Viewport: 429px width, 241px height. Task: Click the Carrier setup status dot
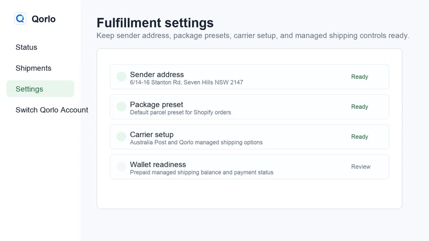click(x=122, y=137)
